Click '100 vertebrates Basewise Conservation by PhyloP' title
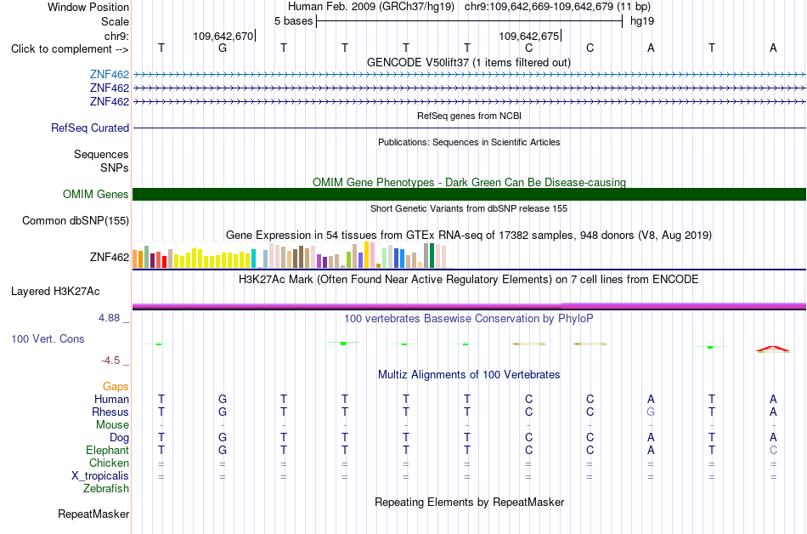The image size is (807, 534). click(469, 319)
